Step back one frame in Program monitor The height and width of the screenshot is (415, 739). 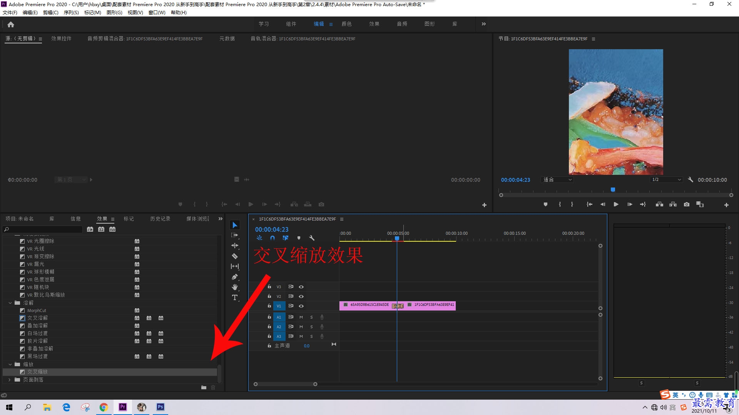click(x=603, y=204)
